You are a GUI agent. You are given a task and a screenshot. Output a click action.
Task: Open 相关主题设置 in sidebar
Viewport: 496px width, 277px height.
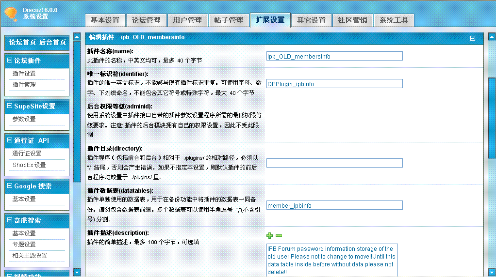30,256
